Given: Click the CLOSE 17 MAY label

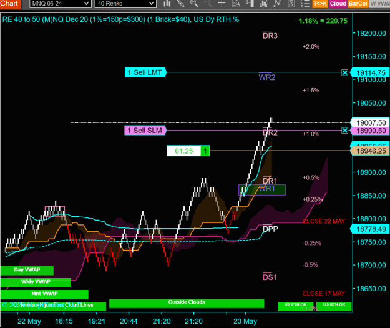Looking at the screenshot, I should [x=324, y=294].
